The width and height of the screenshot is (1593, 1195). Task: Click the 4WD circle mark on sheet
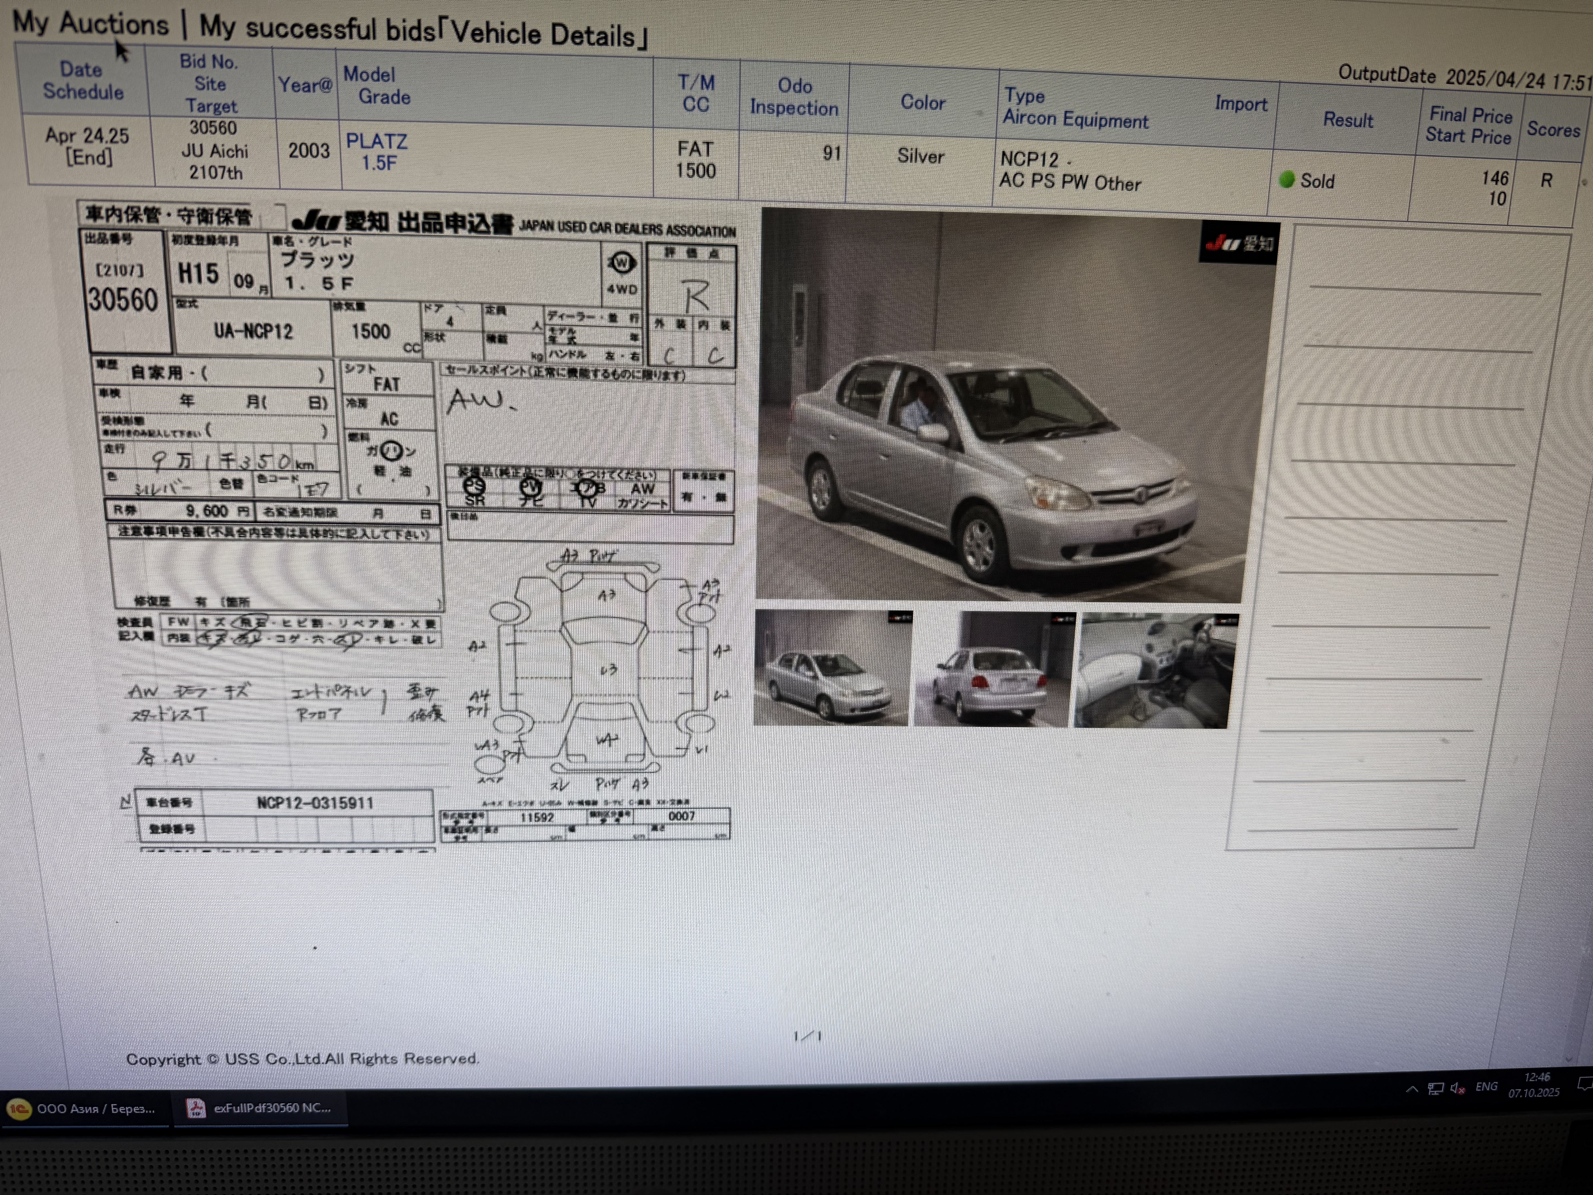click(622, 264)
